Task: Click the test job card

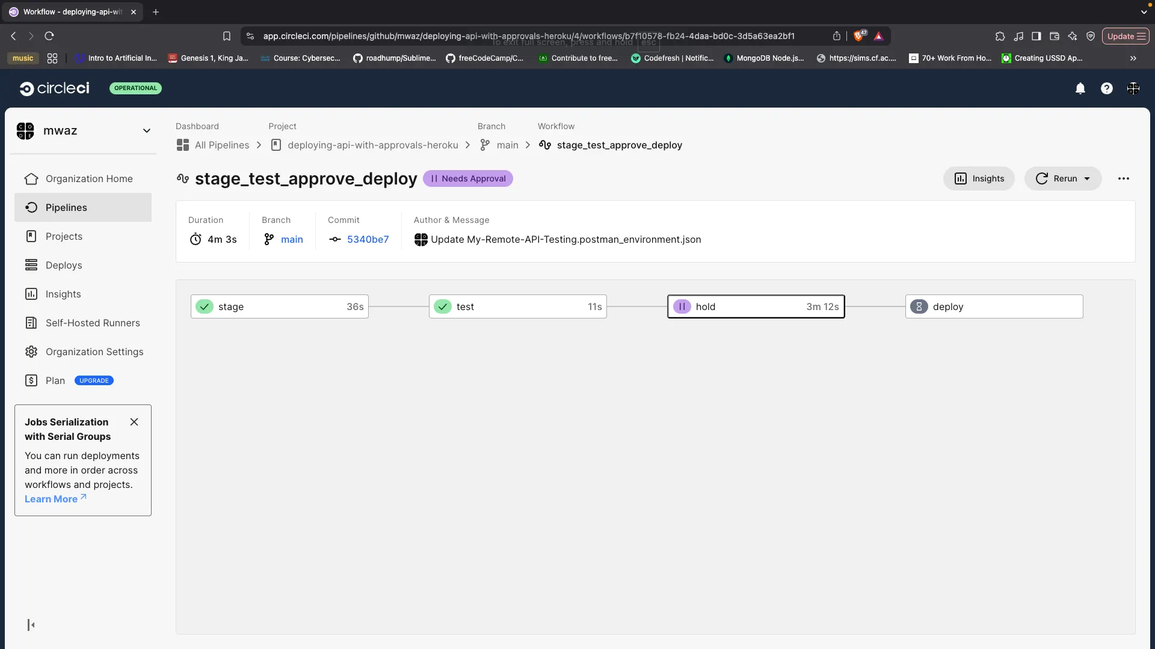Action: [x=517, y=306]
